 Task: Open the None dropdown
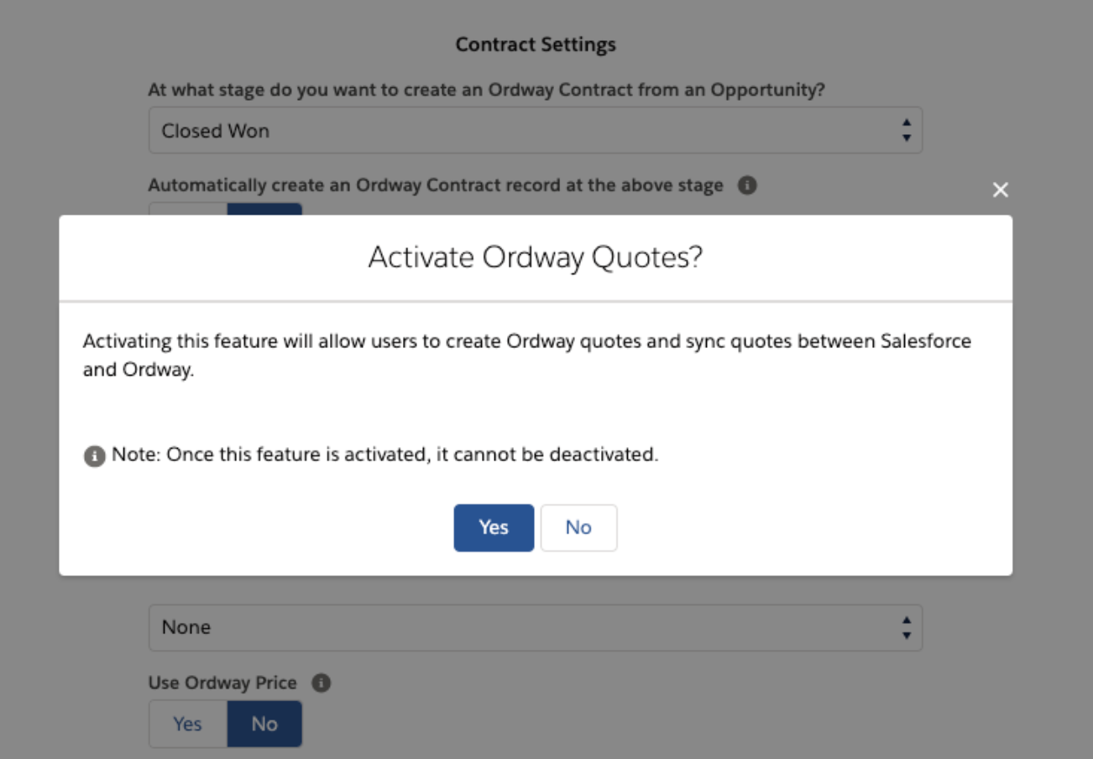tap(536, 627)
